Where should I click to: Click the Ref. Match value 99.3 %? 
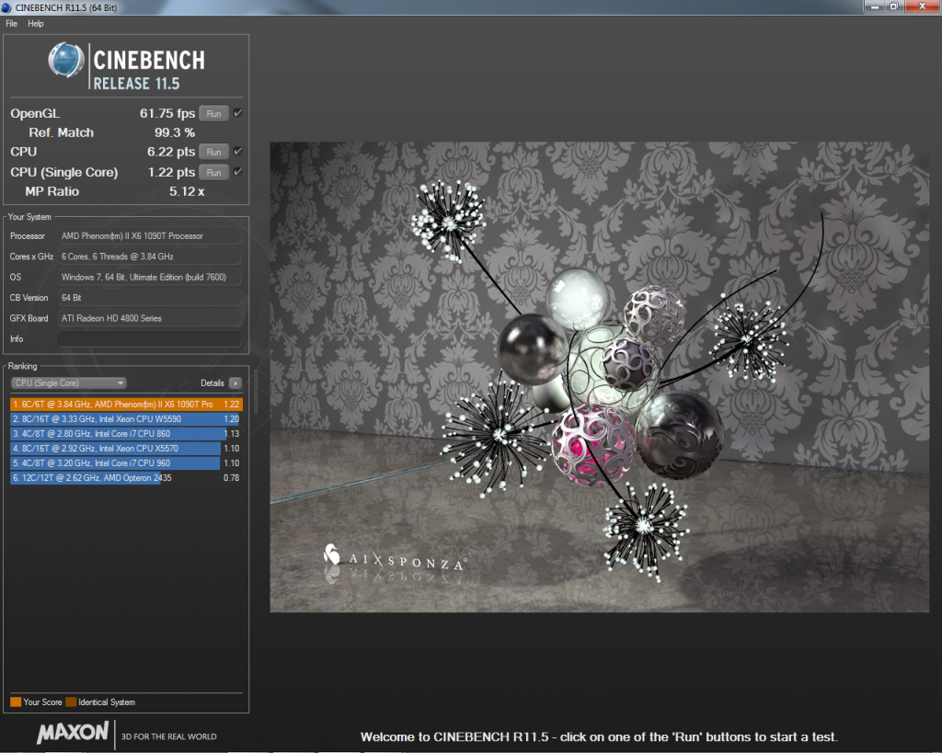(x=175, y=132)
